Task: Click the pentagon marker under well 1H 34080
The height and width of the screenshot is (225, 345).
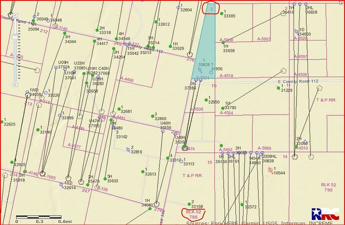Action: click(x=156, y=203)
